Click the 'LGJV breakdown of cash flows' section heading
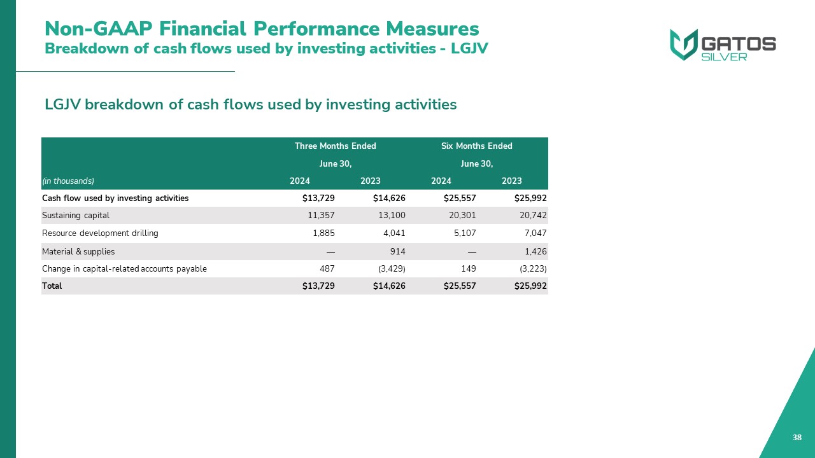Screen dimensions: 815x458 pos(250,104)
